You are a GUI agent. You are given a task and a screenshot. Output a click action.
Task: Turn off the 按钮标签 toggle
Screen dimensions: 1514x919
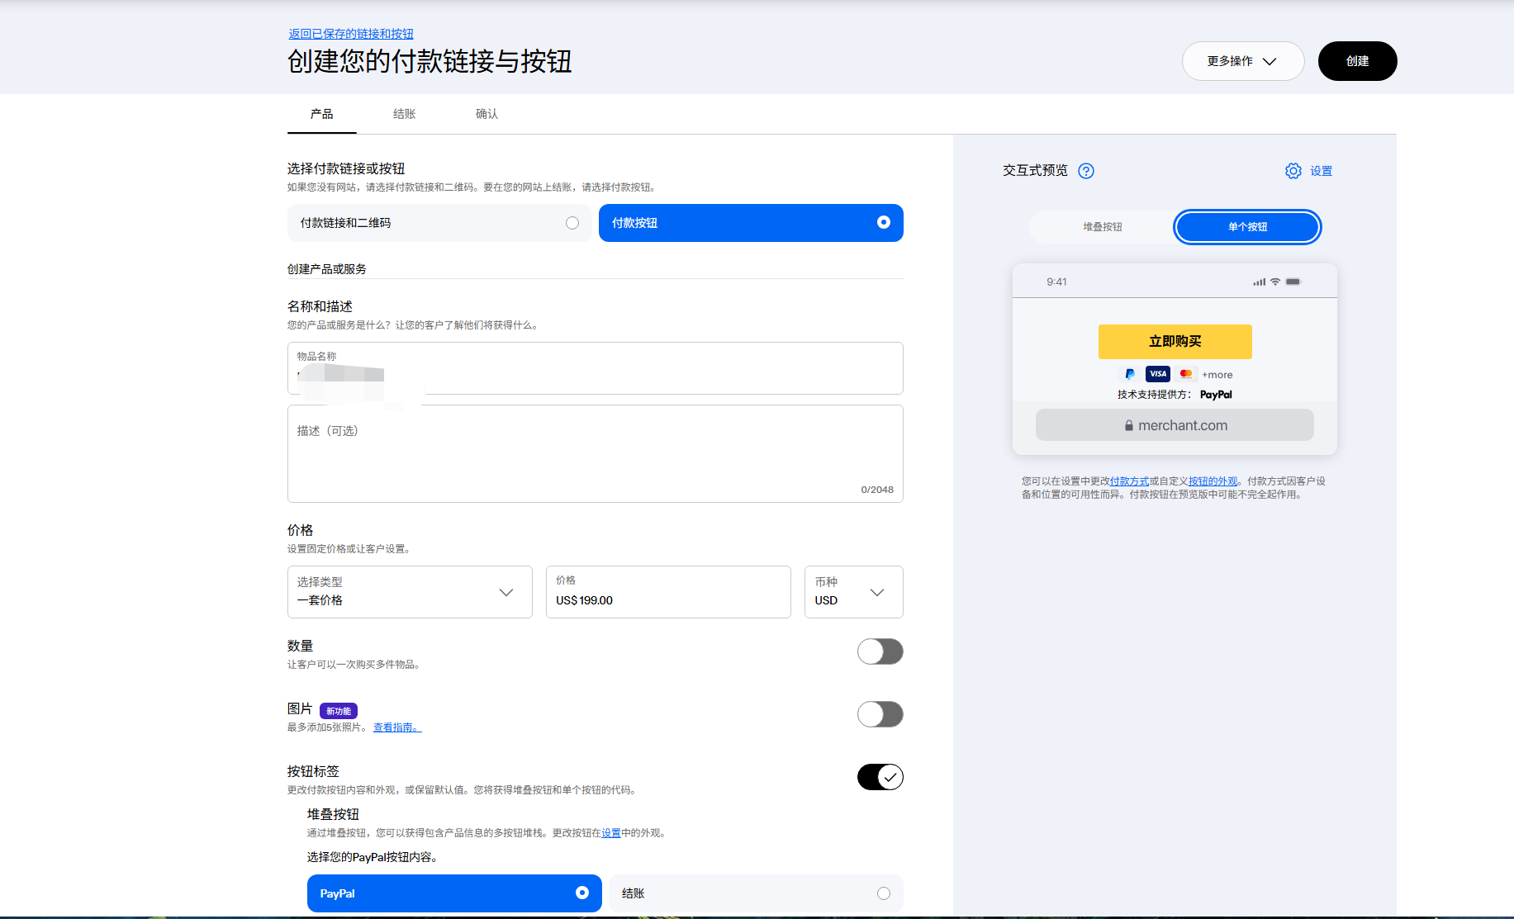coord(880,777)
